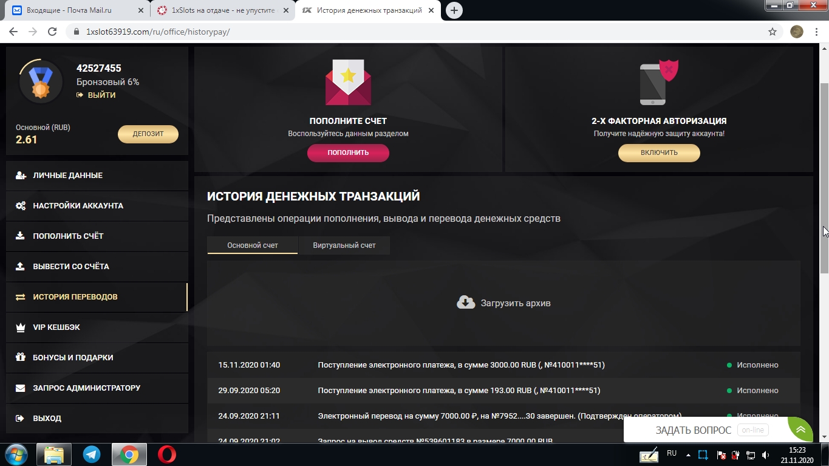The image size is (829, 466).
Task: Click the download archive cloud icon
Action: (466, 303)
